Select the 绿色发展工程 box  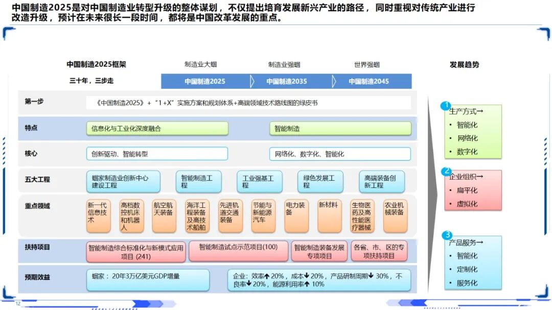320,182
